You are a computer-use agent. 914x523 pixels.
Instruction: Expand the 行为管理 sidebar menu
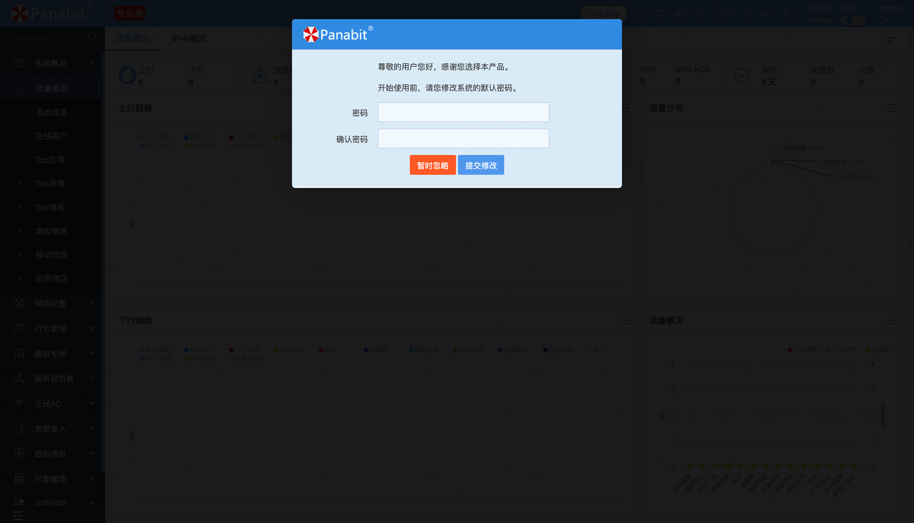pyautogui.click(x=50, y=328)
